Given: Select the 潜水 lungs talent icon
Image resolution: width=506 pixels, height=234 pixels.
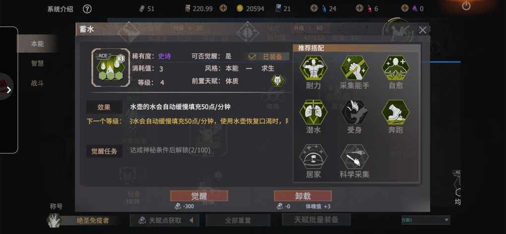Looking at the screenshot, I should (x=313, y=112).
